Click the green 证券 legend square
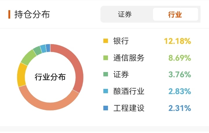209x133 pixels. click(x=106, y=75)
